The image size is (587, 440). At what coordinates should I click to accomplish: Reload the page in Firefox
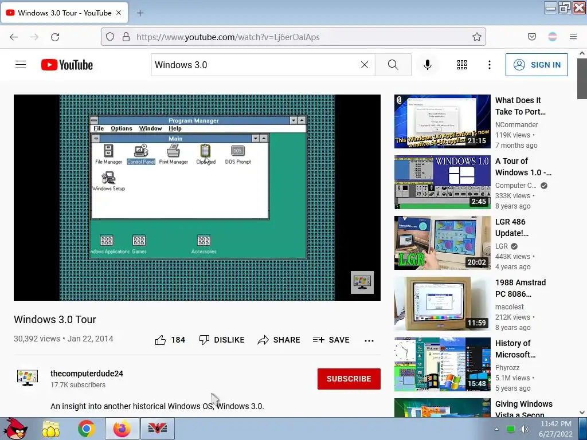55,37
